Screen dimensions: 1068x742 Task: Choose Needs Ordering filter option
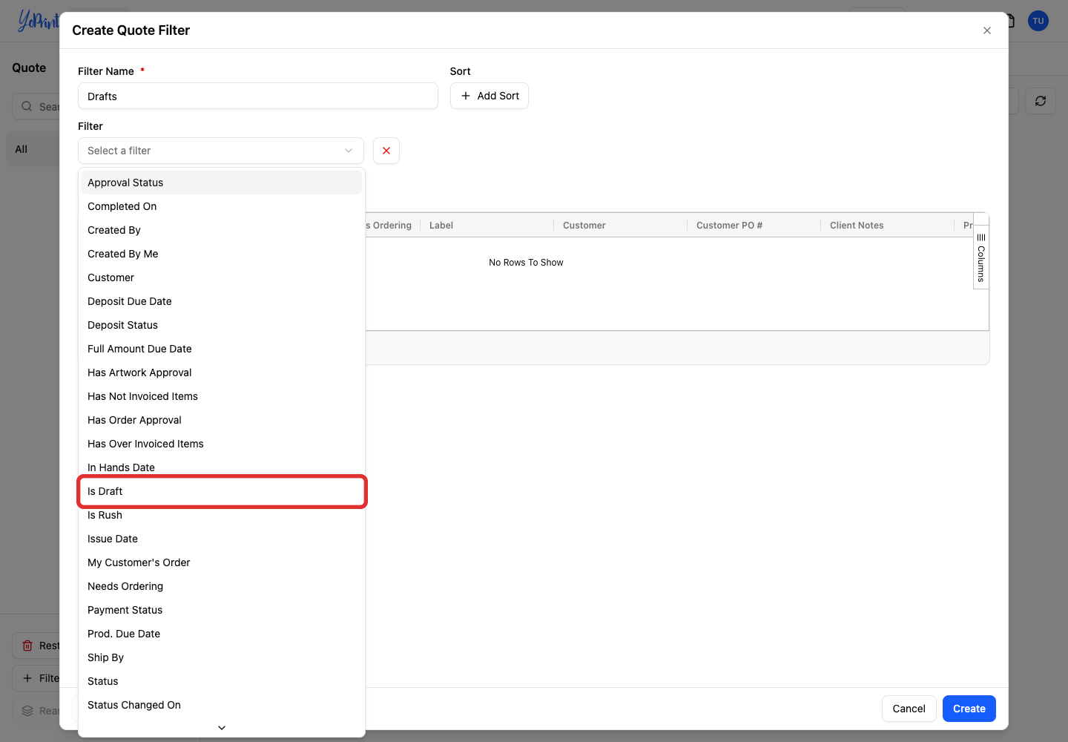point(222,586)
